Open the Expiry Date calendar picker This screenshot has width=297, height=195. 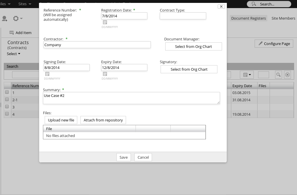pos(105,74)
